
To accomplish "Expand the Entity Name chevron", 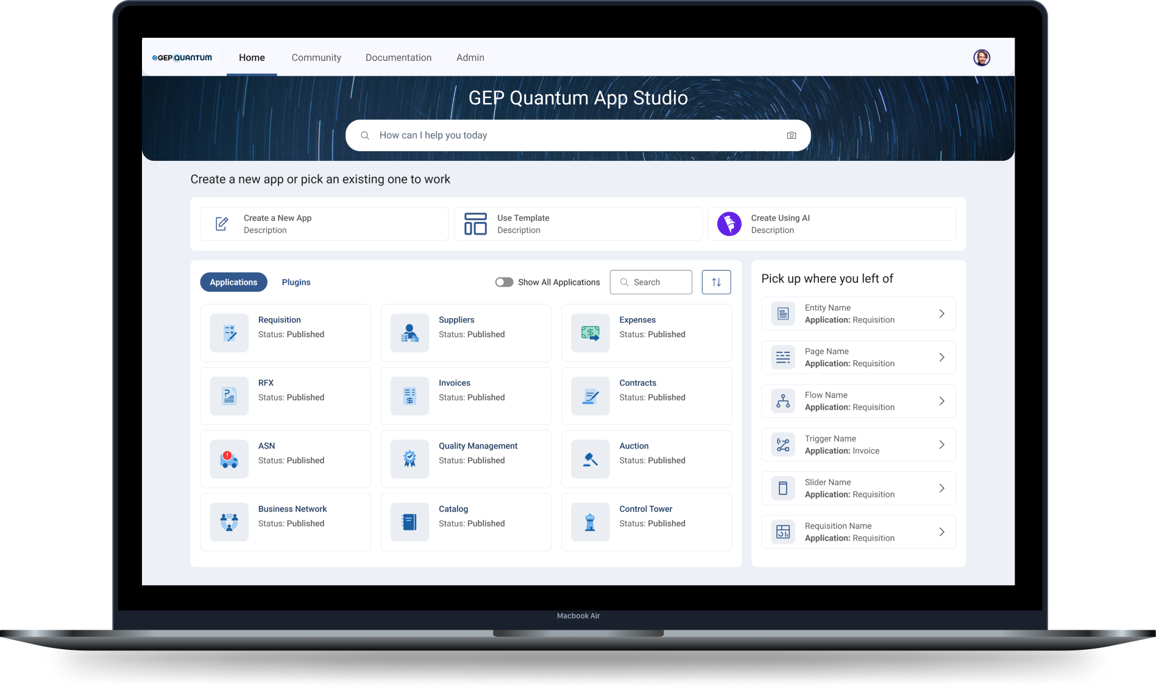I will click(x=941, y=313).
